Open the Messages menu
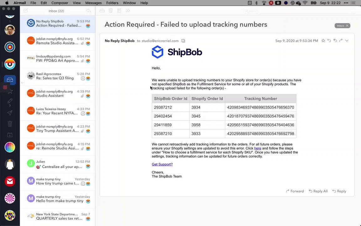 (x=93, y=3)
